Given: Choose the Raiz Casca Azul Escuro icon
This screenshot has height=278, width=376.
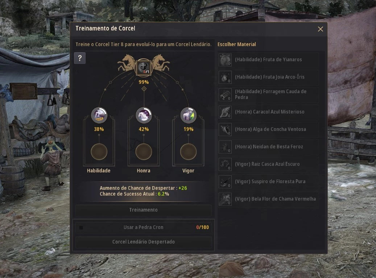Looking at the screenshot, I should coord(225,164).
